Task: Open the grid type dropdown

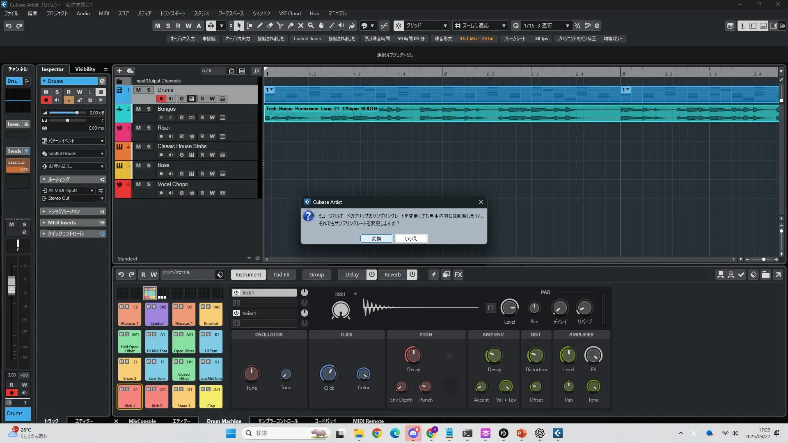Action: [x=445, y=26]
